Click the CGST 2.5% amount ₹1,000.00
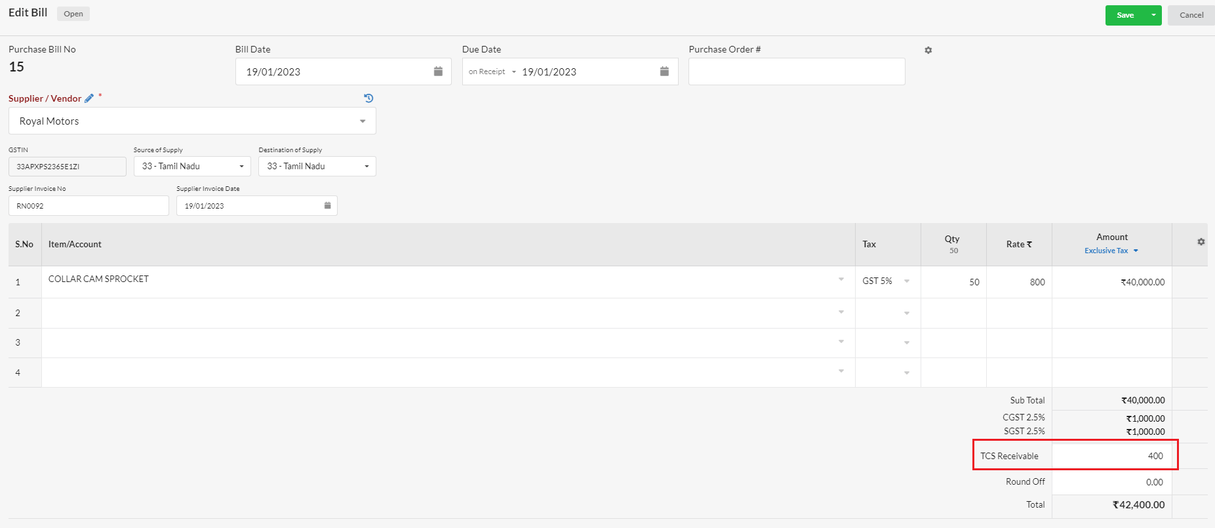 (1145, 418)
